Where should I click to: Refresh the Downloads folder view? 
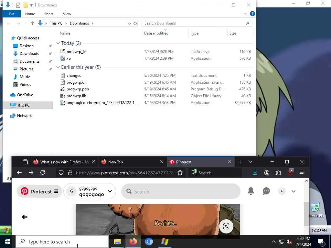click(135, 23)
